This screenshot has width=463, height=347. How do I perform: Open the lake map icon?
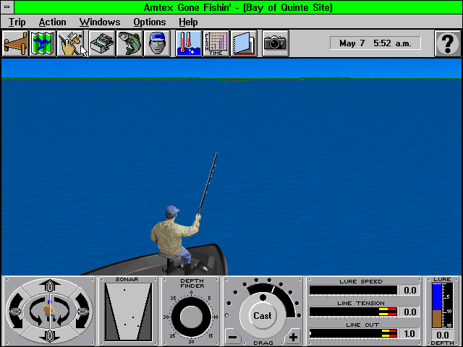43,43
